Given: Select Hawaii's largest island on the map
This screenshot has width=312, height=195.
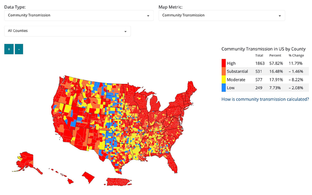Looking at the screenshot, I should [x=88, y=178].
